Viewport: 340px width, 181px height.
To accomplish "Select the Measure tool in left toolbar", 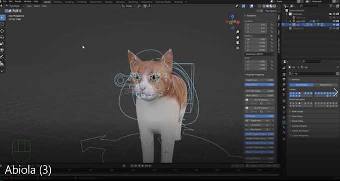I will tap(2, 63).
